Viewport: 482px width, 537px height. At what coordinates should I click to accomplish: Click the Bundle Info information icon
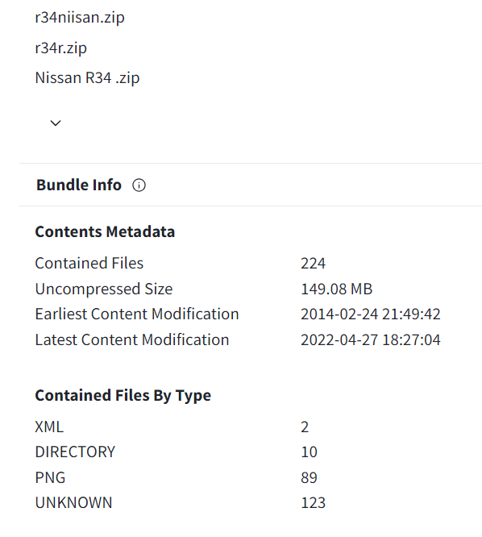[x=139, y=185]
